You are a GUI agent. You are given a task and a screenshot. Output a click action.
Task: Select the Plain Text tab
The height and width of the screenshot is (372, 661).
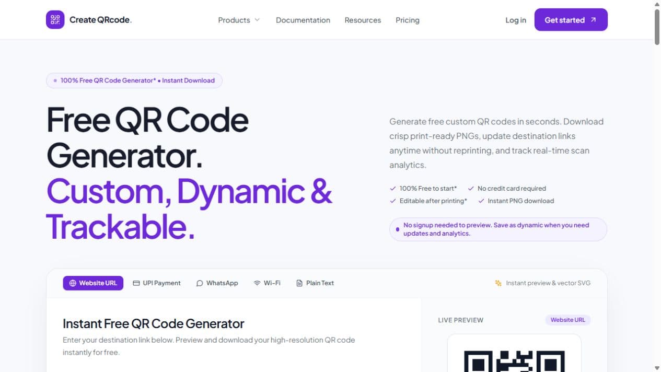(315, 283)
